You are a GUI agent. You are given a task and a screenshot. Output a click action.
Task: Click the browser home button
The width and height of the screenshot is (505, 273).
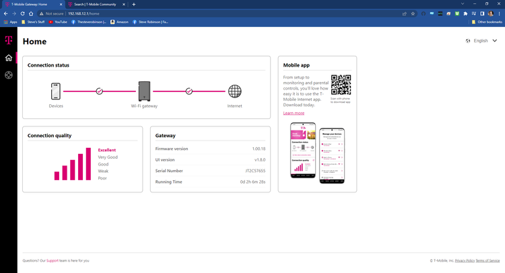tap(31, 13)
